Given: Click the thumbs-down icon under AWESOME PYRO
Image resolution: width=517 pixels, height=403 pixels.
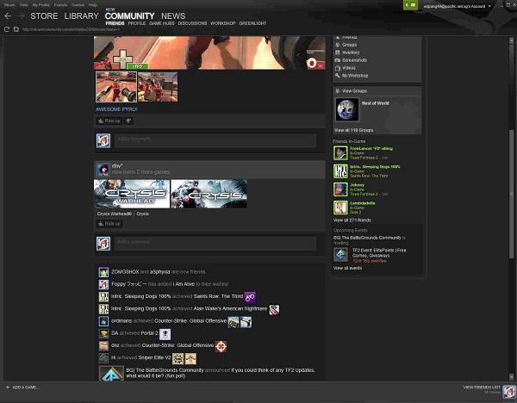Looking at the screenshot, I should 128,121.
